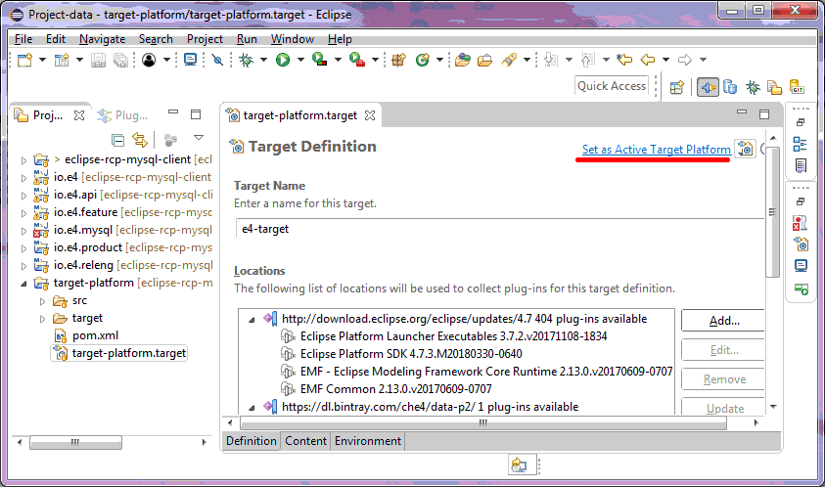Click the Quick Access search box
Screen dimensions: 825x487
[x=612, y=86]
